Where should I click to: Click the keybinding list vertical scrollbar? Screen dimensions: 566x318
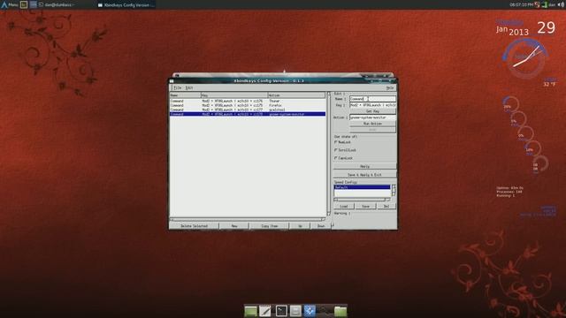(328, 154)
